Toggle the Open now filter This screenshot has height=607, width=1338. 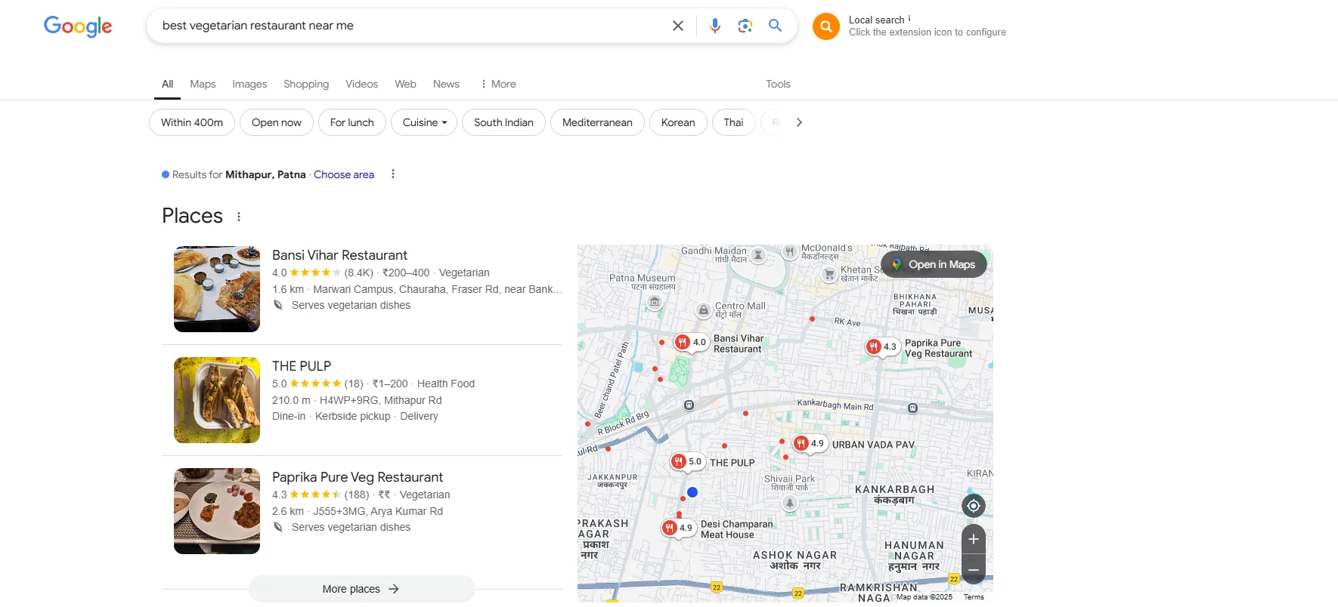click(277, 122)
